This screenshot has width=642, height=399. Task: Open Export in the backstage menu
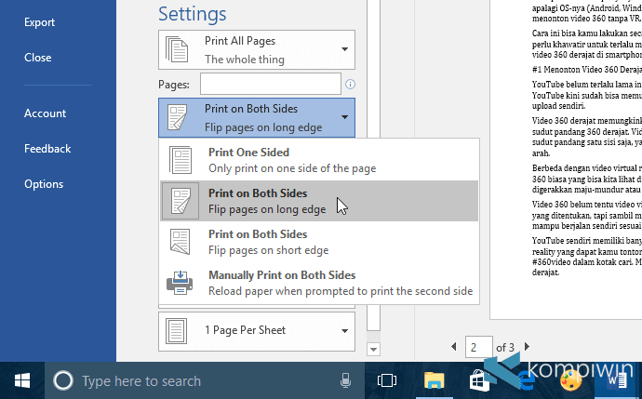pyautogui.click(x=39, y=22)
